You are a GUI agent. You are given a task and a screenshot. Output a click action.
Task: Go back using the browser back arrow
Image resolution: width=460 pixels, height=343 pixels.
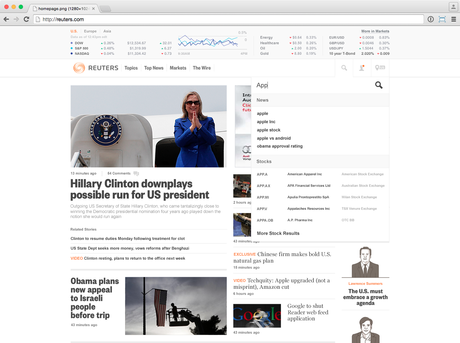pyautogui.click(x=6, y=19)
